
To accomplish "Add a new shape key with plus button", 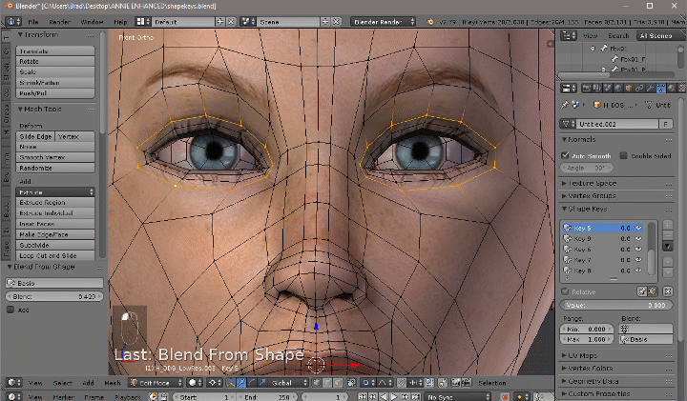I will pos(667,227).
